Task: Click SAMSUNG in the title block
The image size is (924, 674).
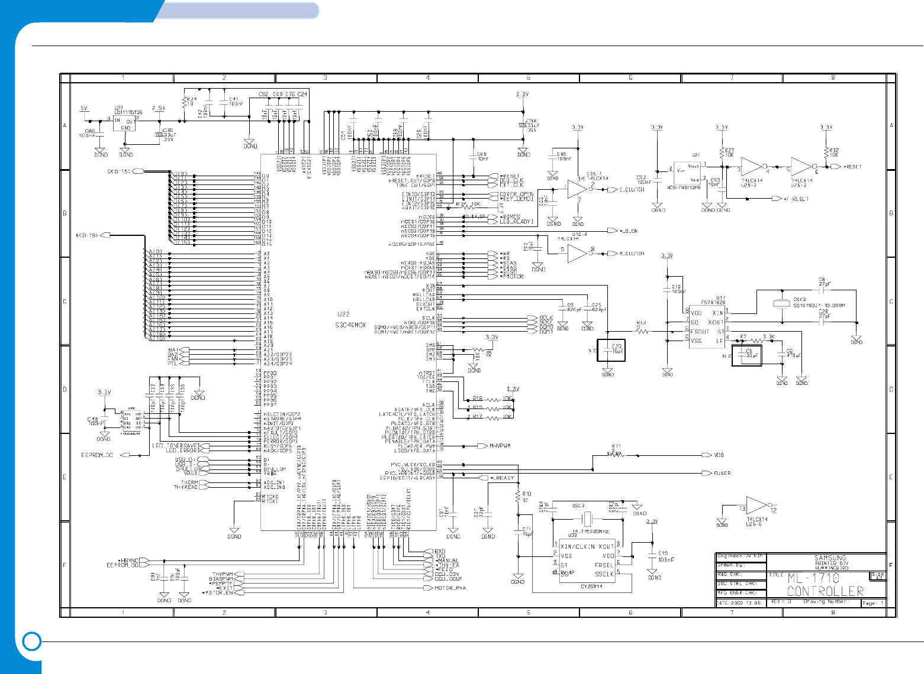Action: 830,558
